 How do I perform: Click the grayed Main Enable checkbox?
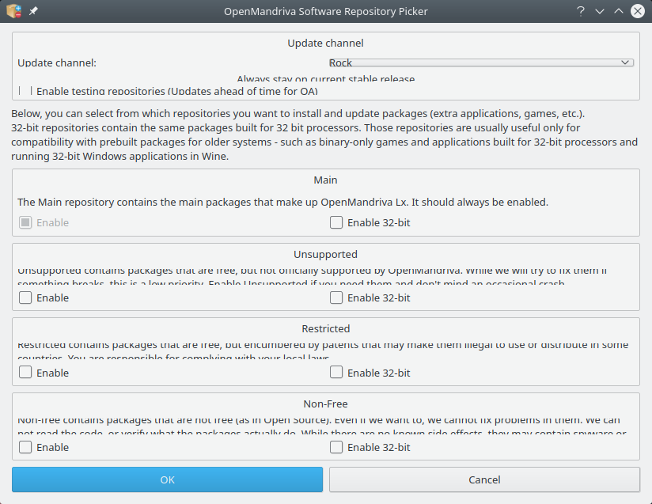coord(25,222)
